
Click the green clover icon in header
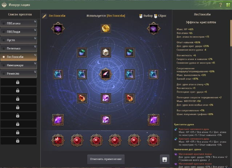pyautogui.click(x=228, y=5)
